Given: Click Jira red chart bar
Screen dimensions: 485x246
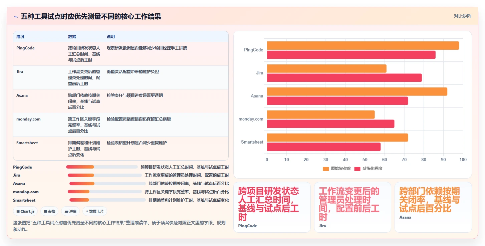Looking at the screenshot, I should [344, 78].
